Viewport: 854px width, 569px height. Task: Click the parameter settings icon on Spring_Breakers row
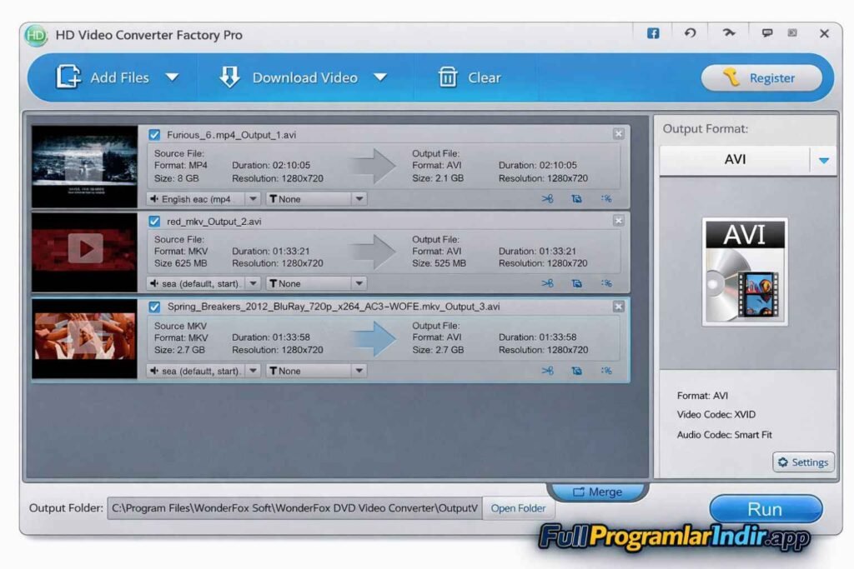pos(605,369)
